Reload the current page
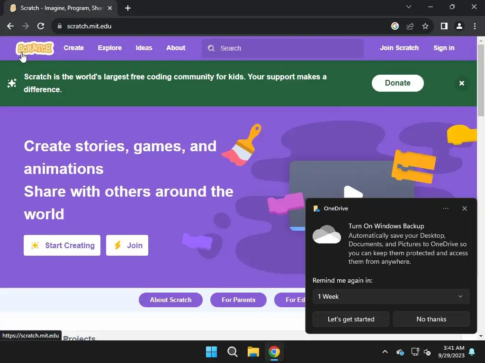Image resolution: width=485 pixels, height=363 pixels. click(x=41, y=26)
